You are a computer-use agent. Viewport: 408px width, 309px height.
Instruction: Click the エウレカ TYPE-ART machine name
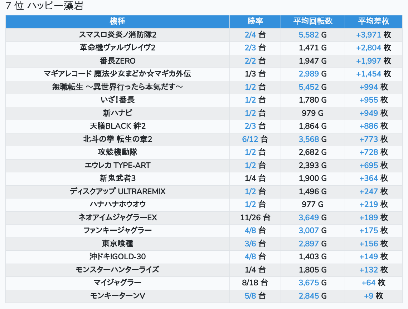[117, 165]
